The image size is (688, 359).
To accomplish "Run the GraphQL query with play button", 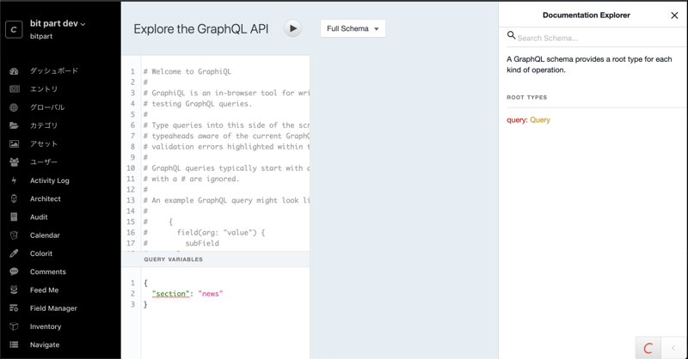I will 292,28.
